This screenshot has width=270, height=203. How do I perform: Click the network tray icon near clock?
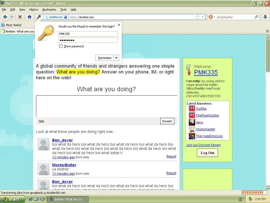click(250, 199)
